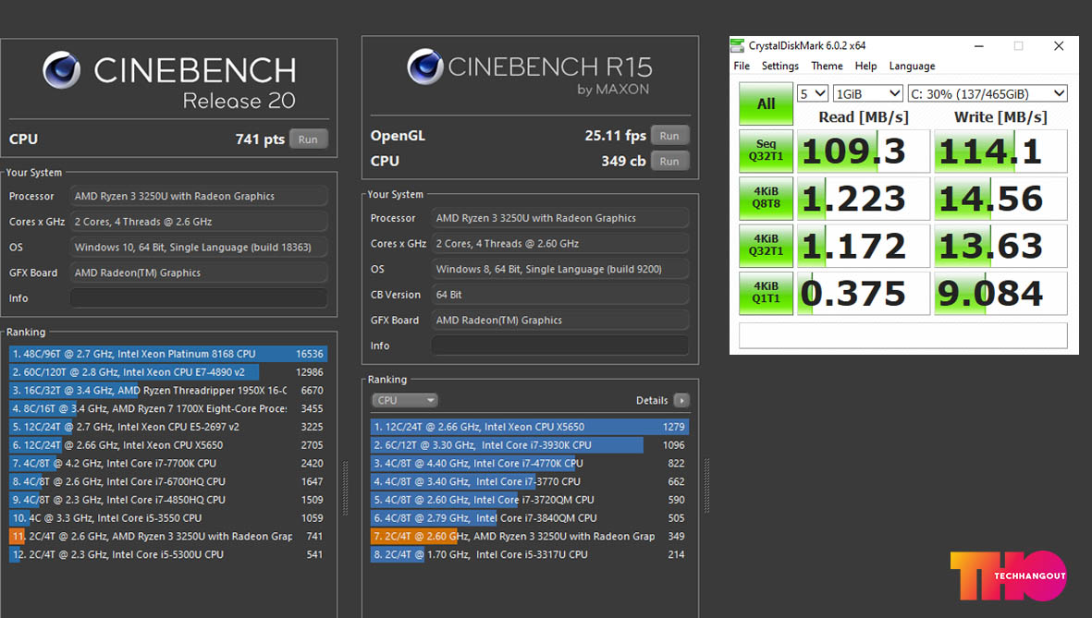Viewport: 1092px width, 618px height.
Task: Click the 4KiB Q32T1 write result 13.63
Action: point(1000,246)
